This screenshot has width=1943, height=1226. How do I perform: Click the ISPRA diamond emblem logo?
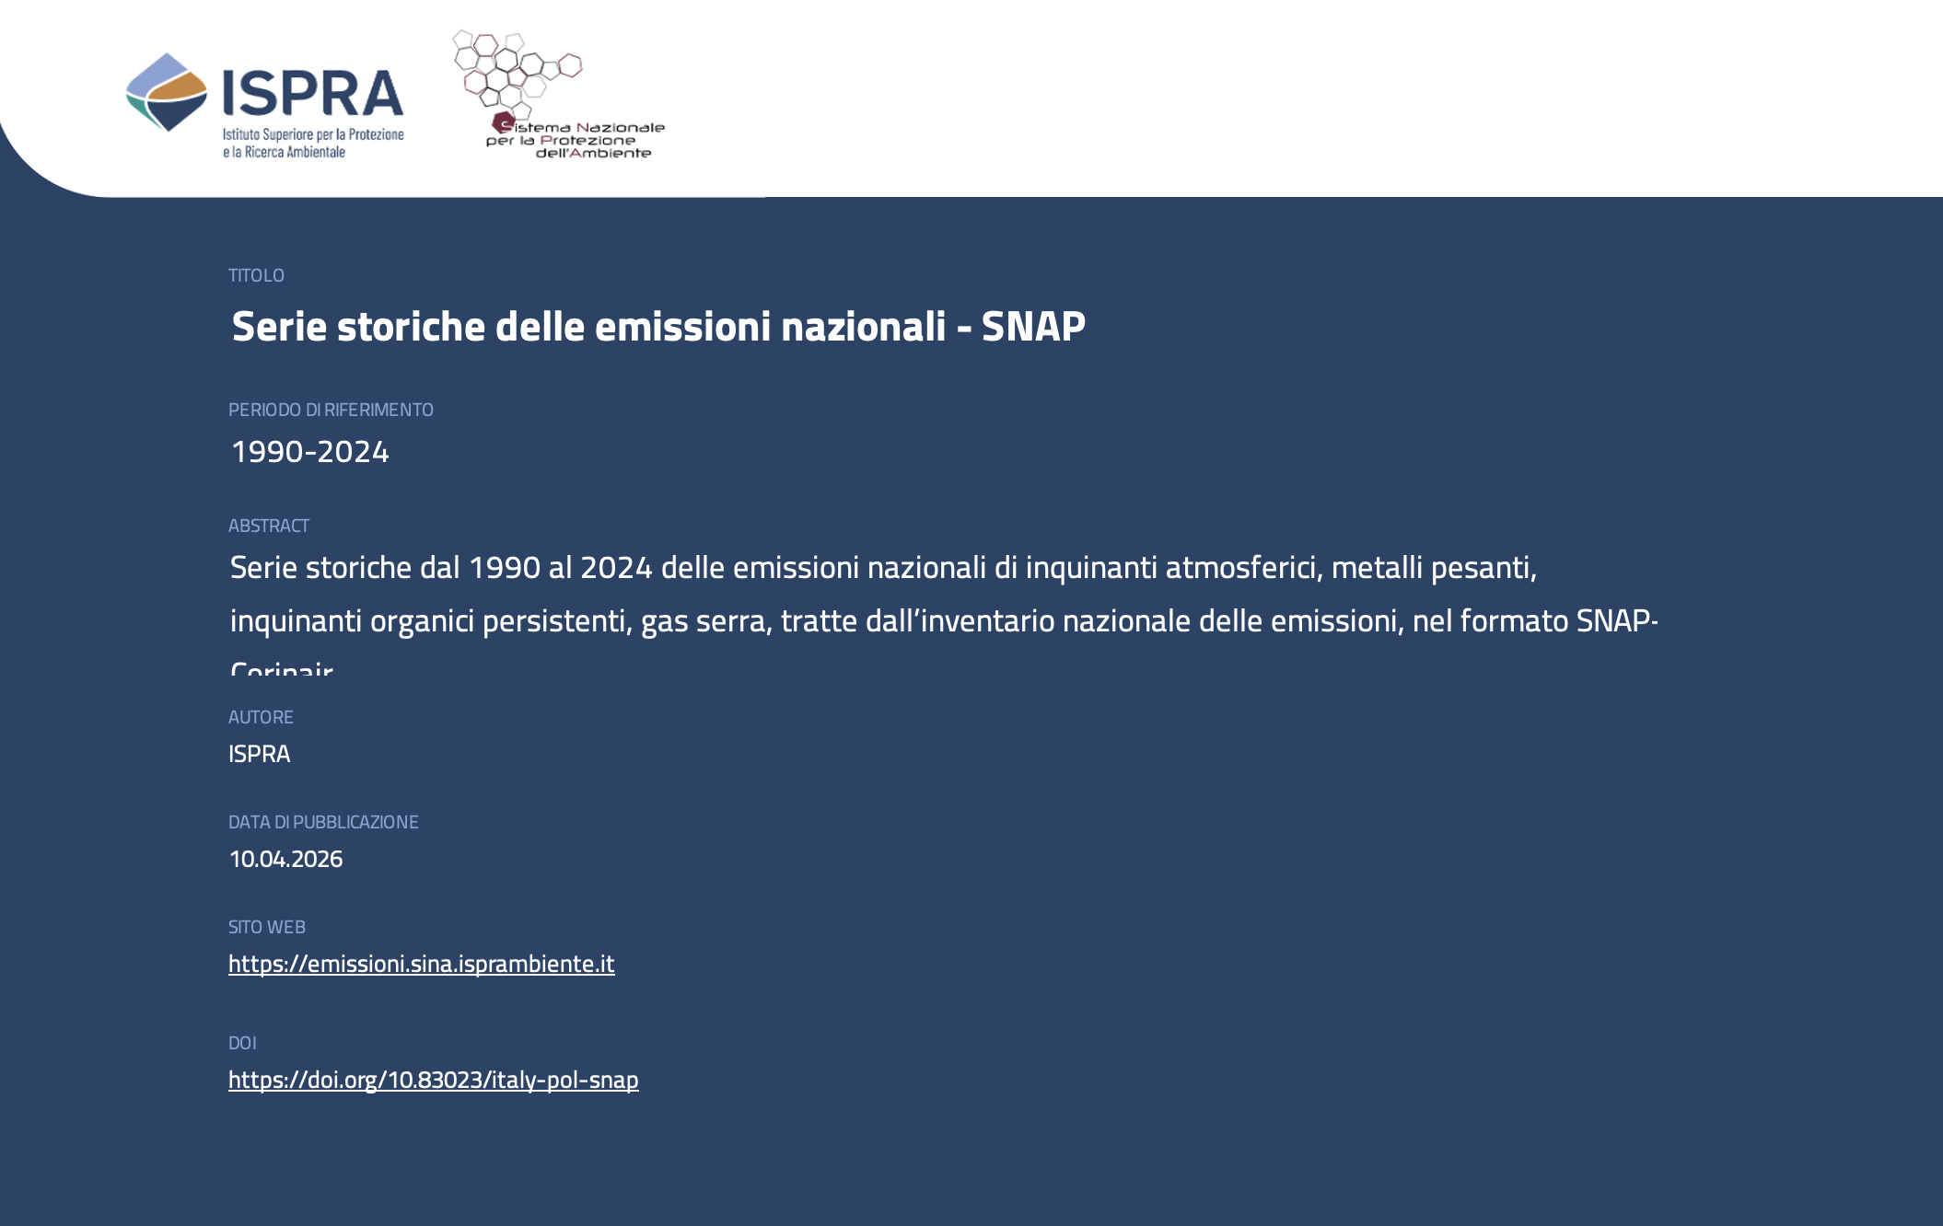(x=167, y=93)
